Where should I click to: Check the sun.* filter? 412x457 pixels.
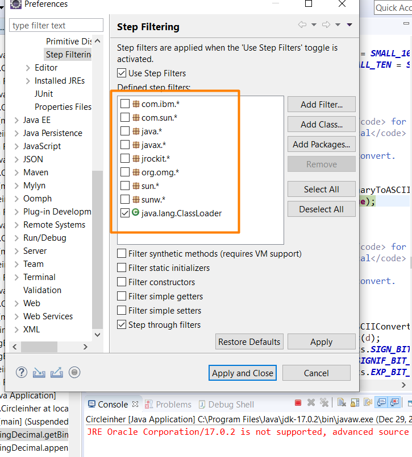pyautogui.click(x=125, y=186)
